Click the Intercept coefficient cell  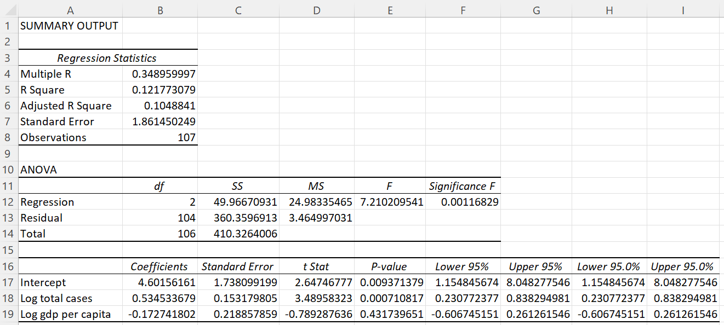(x=160, y=282)
